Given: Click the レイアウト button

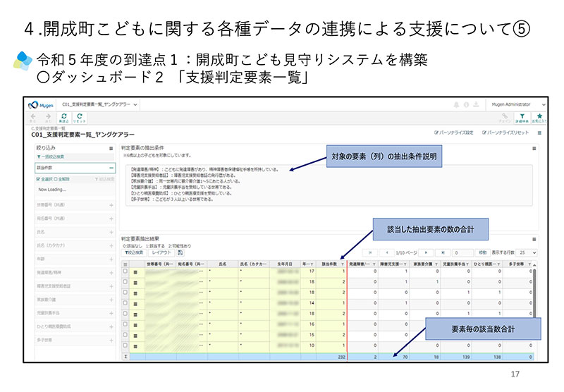Looking at the screenshot, I should 161,252.
